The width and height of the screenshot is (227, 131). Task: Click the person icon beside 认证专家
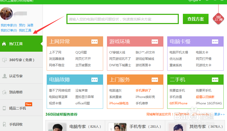4,76
